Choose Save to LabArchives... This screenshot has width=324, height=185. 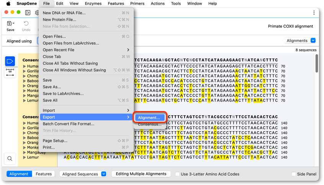click(86, 93)
